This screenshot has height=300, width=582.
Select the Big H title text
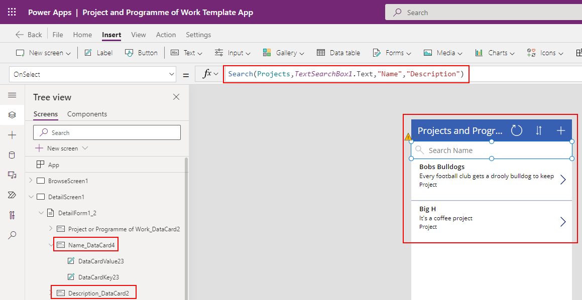click(x=428, y=209)
